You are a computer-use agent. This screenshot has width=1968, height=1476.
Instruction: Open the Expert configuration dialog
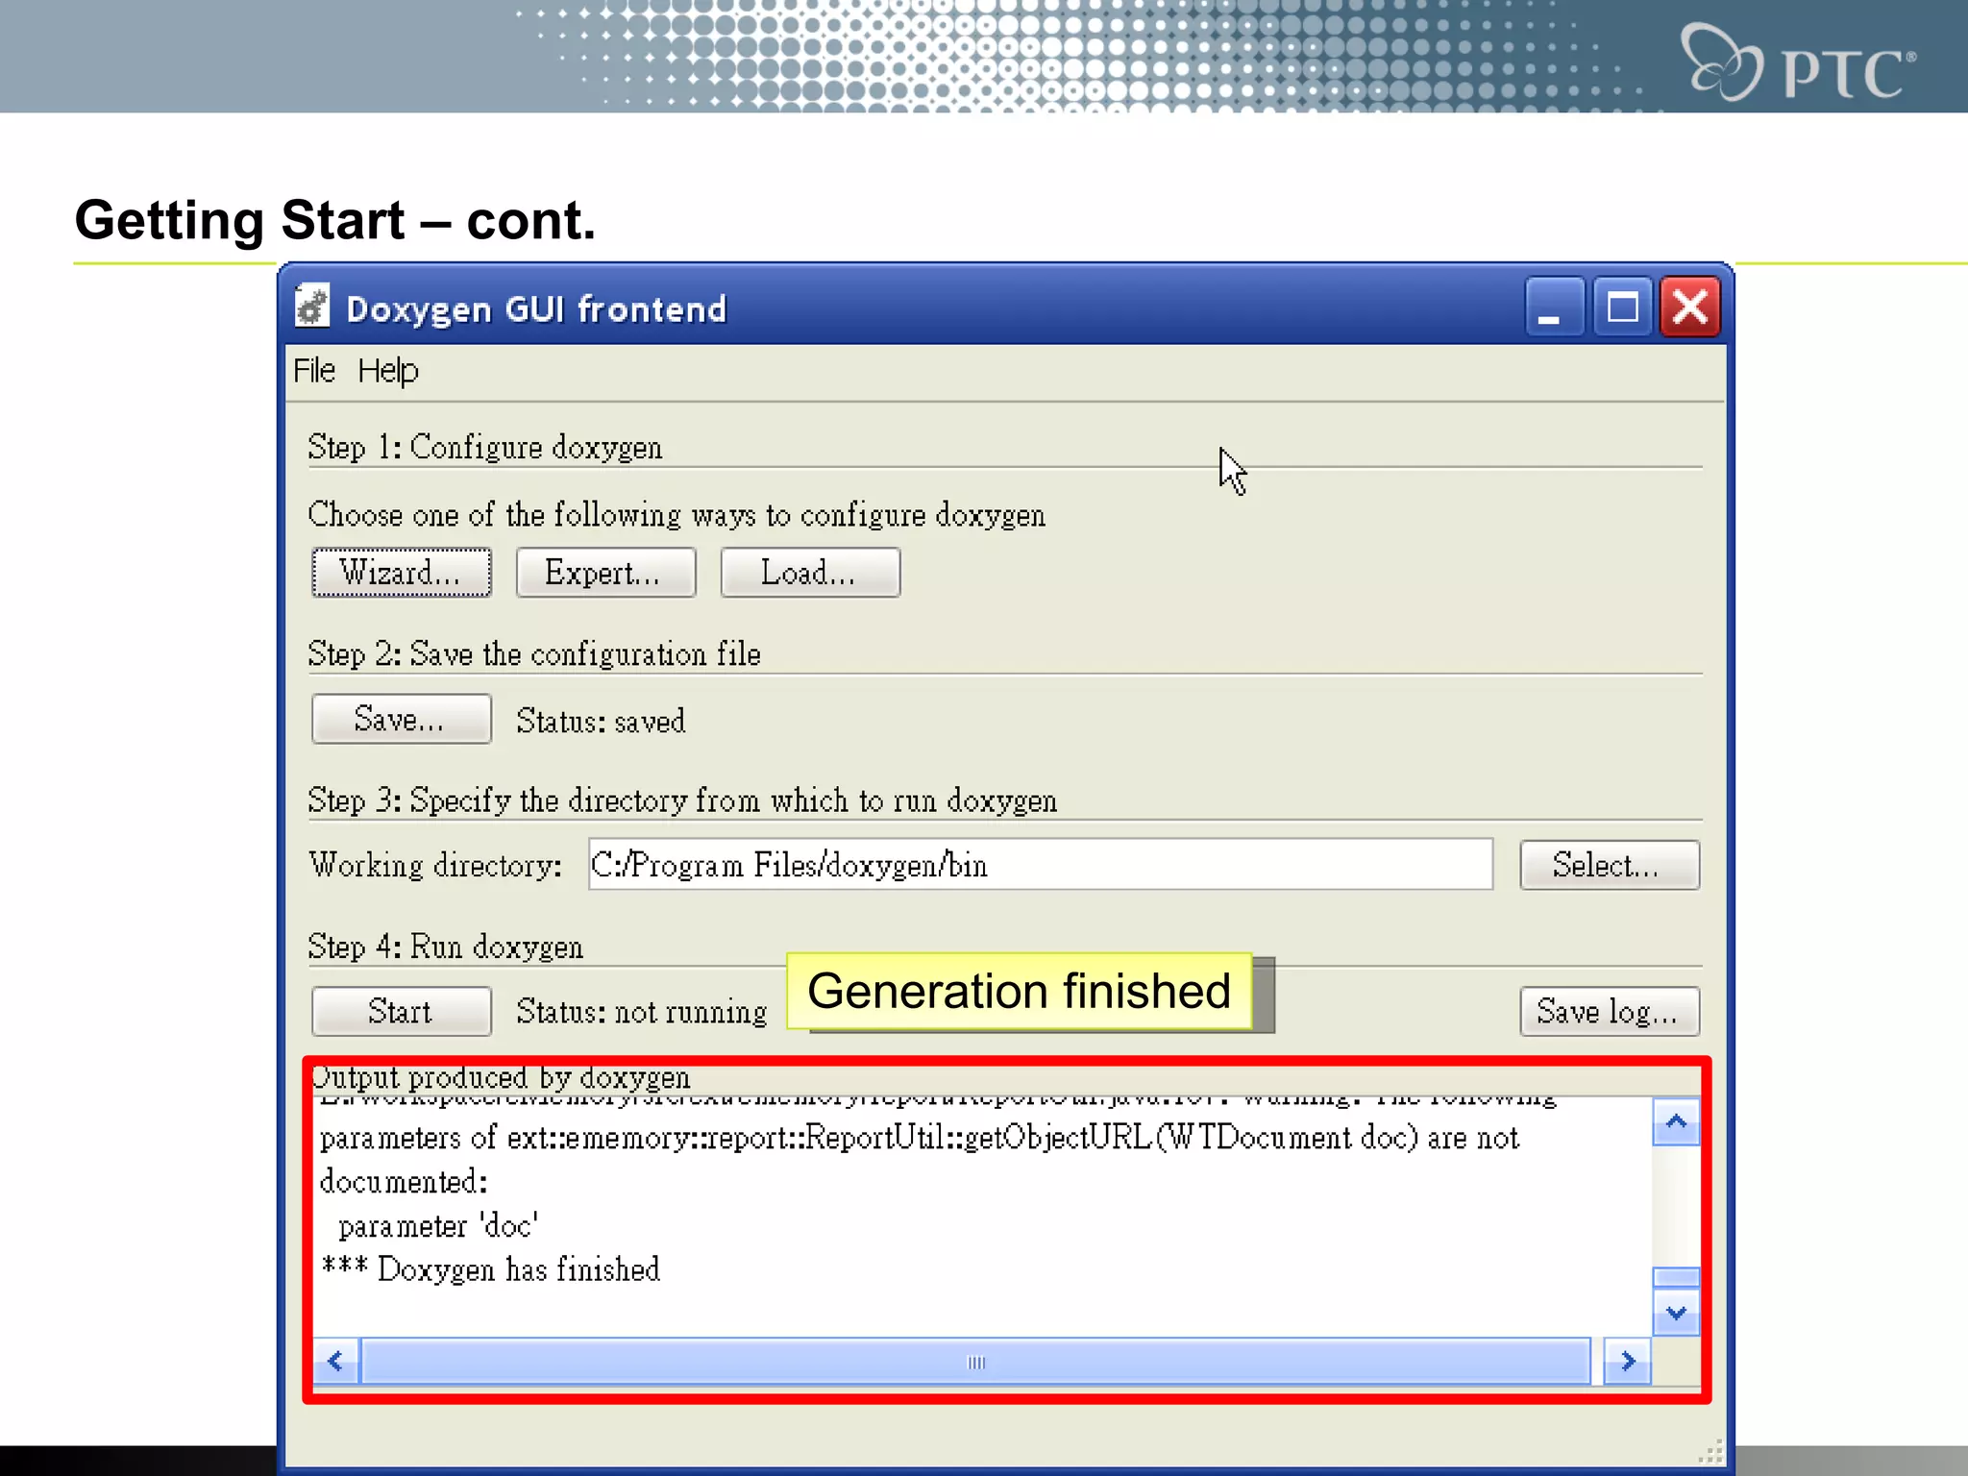[604, 573]
